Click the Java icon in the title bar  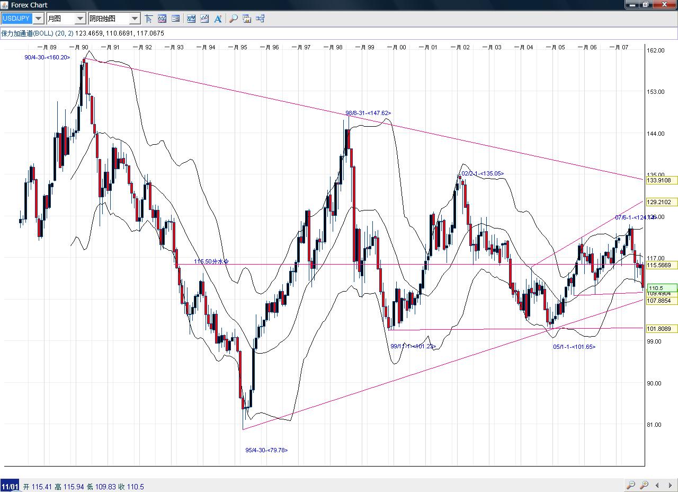click(x=5, y=5)
